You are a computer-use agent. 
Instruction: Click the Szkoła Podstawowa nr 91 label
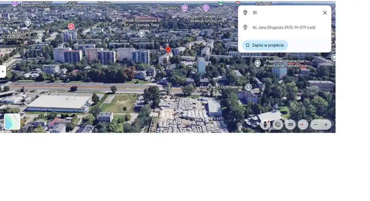coord(141,23)
